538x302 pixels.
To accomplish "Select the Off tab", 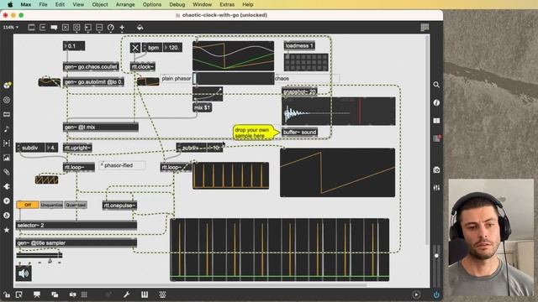I will tap(28, 205).
